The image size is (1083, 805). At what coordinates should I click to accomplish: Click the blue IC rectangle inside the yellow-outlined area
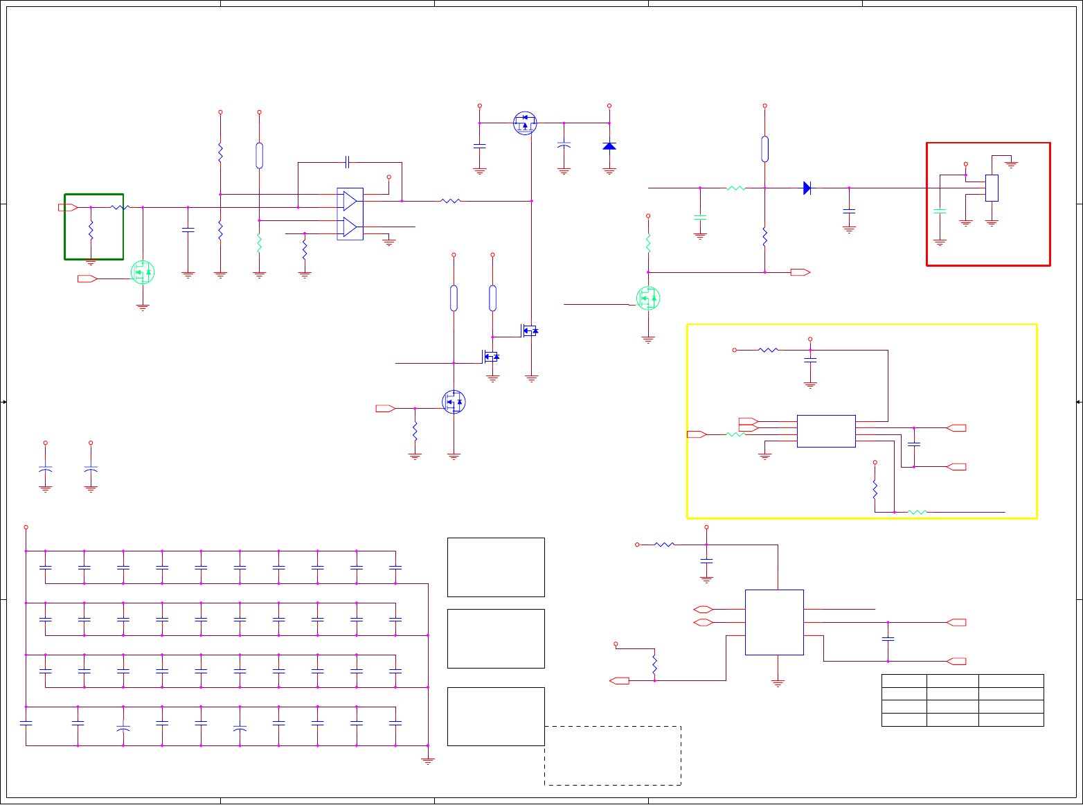point(826,431)
